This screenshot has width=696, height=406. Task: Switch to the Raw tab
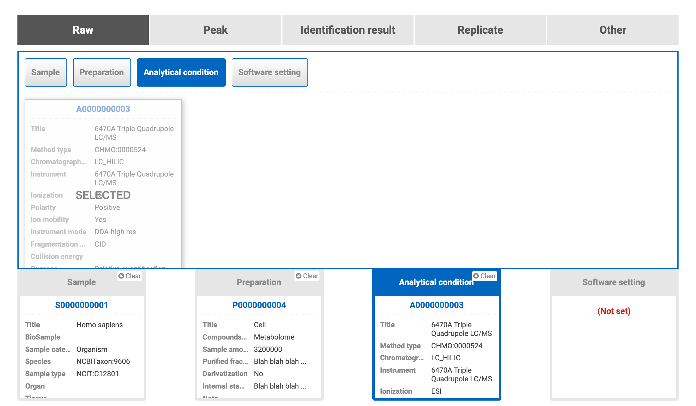[x=83, y=30]
